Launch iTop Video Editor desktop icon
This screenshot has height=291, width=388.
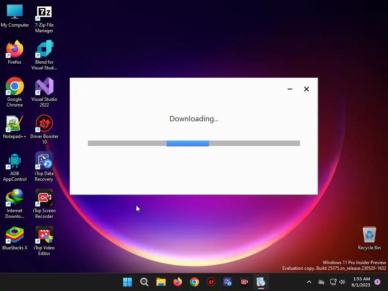pyautogui.click(x=44, y=241)
